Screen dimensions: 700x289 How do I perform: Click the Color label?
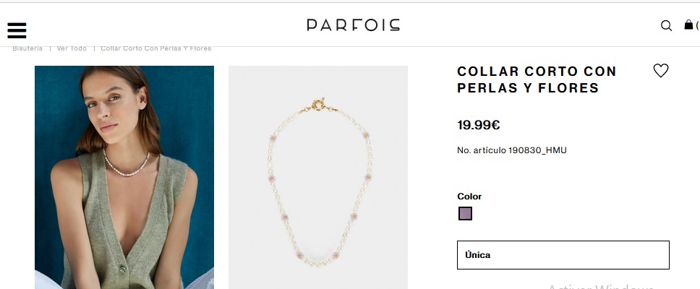pyautogui.click(x=469, y=197)
